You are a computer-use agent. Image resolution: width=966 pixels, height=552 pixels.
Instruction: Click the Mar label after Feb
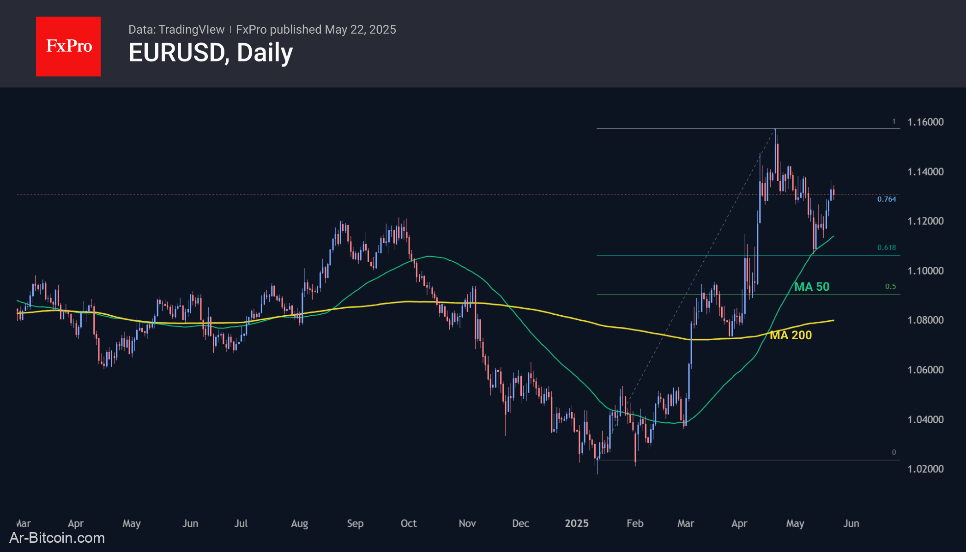point(686,523)
